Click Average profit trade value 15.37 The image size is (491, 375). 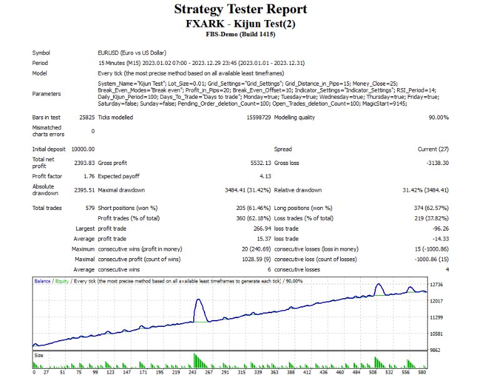(264, 239)
